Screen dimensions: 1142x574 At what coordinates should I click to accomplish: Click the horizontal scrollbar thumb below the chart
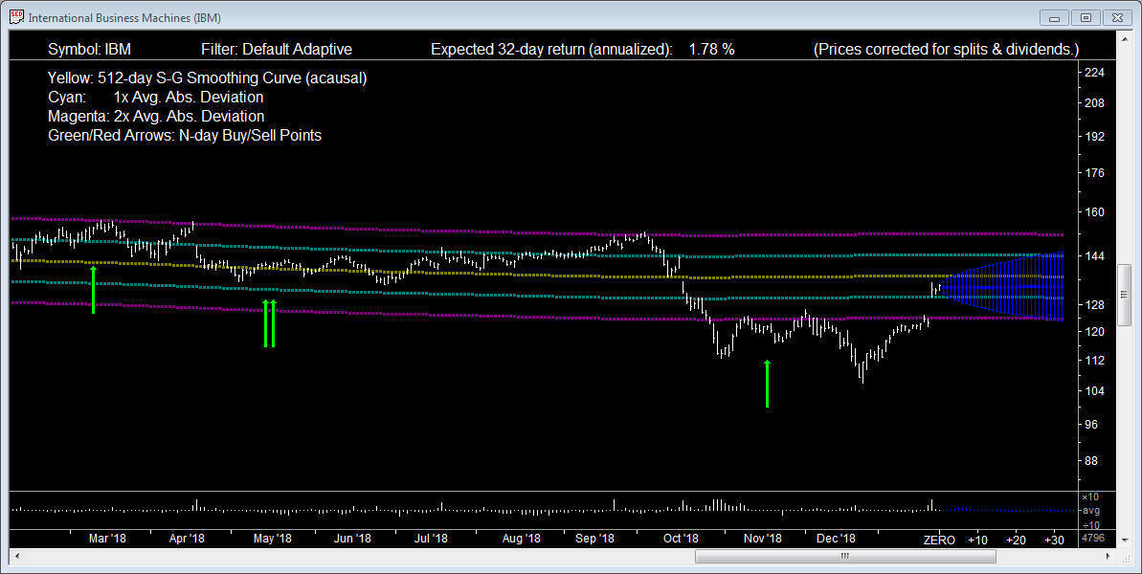845,557
